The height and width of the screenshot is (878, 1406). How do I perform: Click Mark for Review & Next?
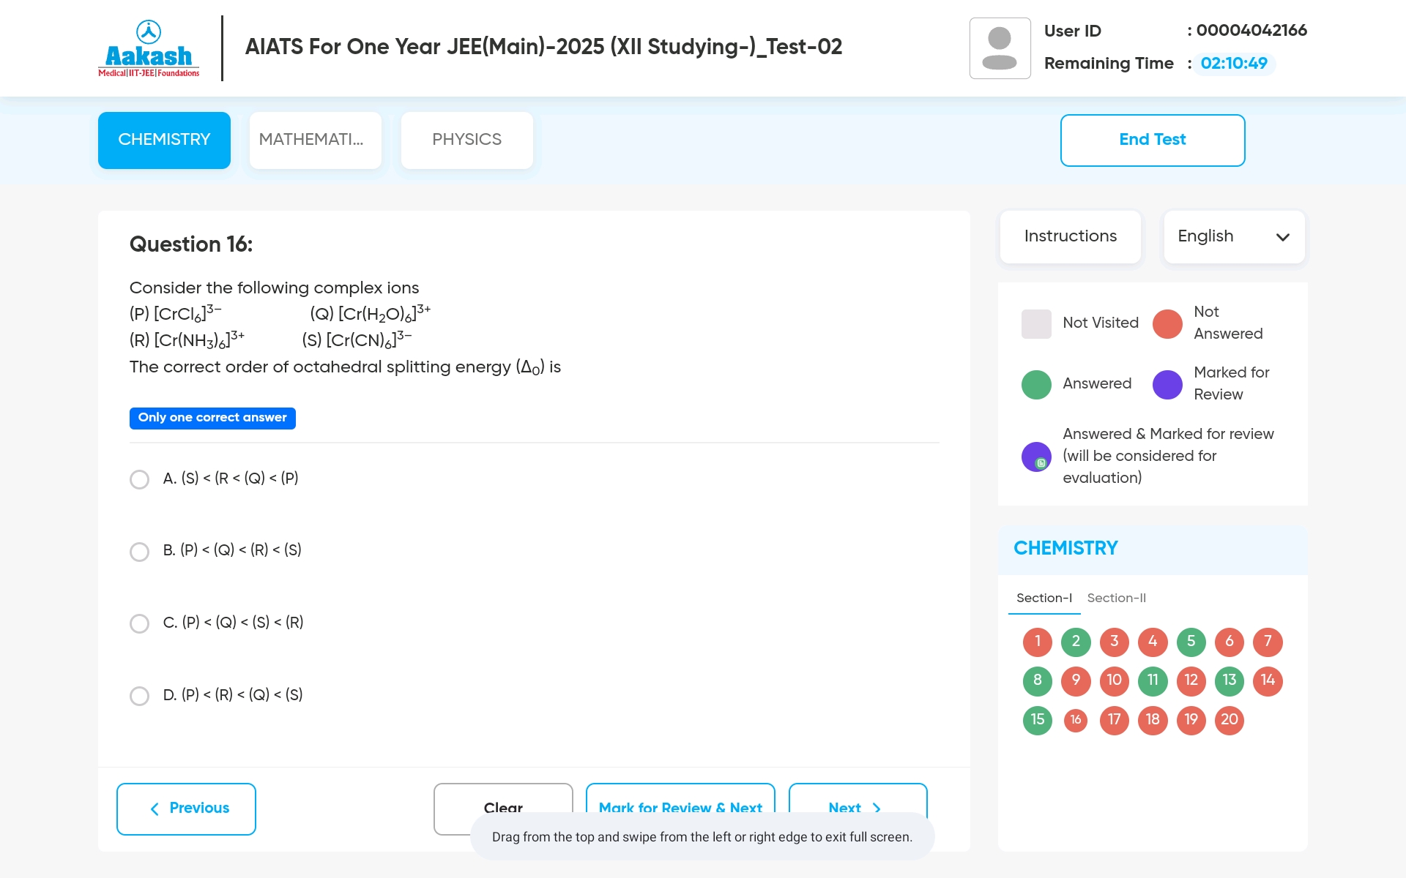pyautogui.click(x=680, y=808)
